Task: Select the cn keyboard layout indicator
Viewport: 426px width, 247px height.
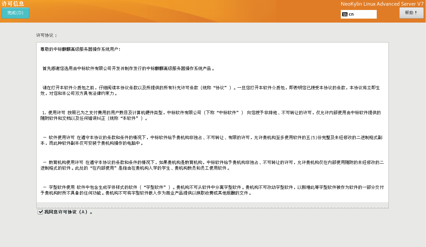Action: [x=351, y=14]
